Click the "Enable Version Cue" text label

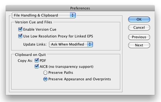click(x=40, y=30)
